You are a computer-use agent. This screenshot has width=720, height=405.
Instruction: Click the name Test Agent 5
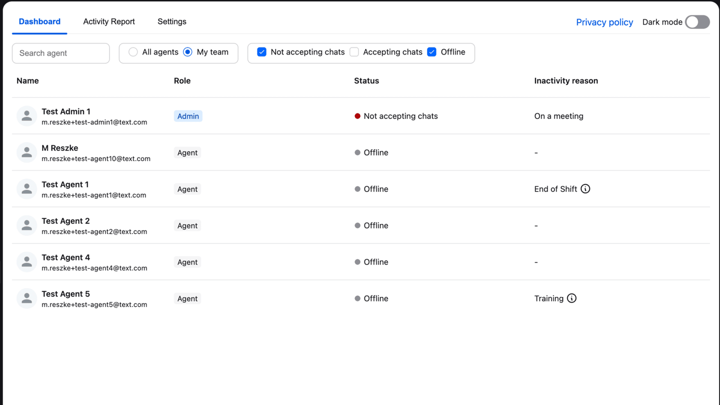tap(65, 294)
